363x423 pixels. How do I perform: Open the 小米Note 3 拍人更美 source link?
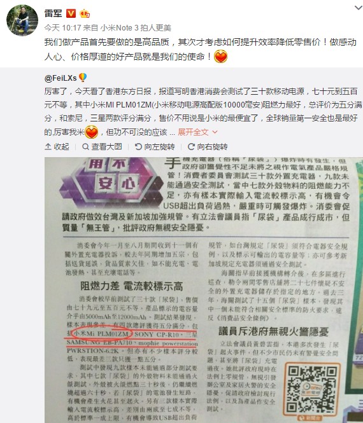136,27
